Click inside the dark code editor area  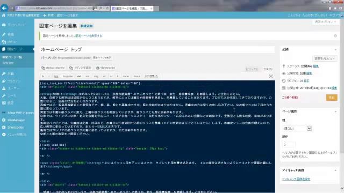pos(157,137)
